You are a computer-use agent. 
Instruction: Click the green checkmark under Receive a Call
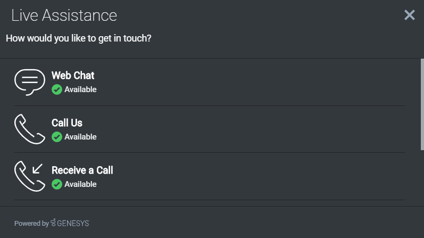(x=57, y=184)
